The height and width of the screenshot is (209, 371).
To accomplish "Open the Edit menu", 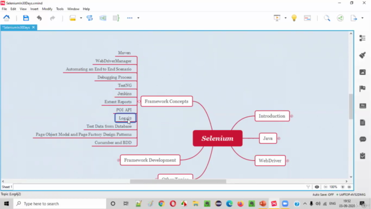I will (13, 9).
